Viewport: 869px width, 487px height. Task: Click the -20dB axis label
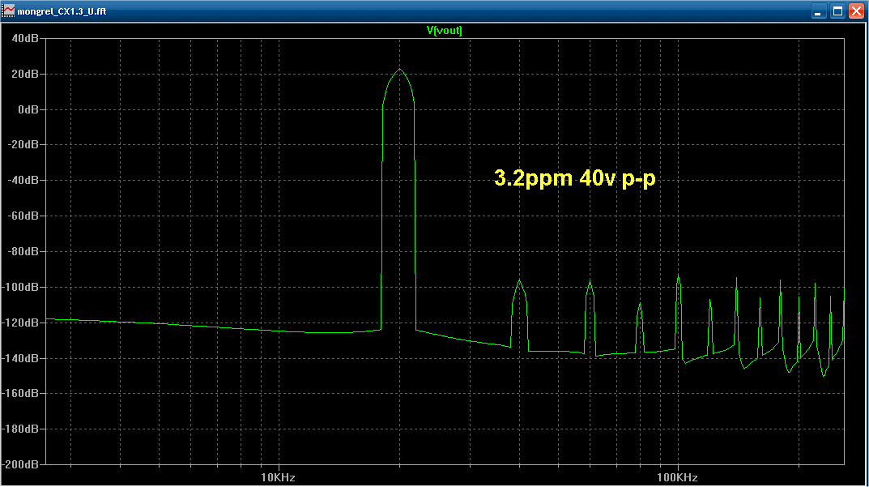point(23,145)
